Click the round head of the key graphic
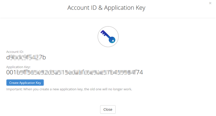Image resolution: width=216 pixels, height=116 pixels. point(112,40)
